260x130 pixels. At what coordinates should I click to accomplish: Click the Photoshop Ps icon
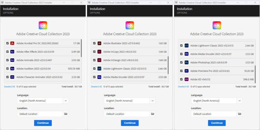[187, 63]
